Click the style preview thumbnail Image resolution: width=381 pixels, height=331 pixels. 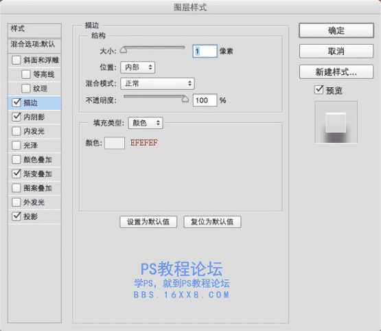click(336, 122)
